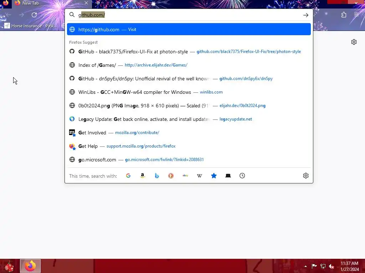Open GitHub dnSpyEx/dnSpy suggestion

[189, 79]
